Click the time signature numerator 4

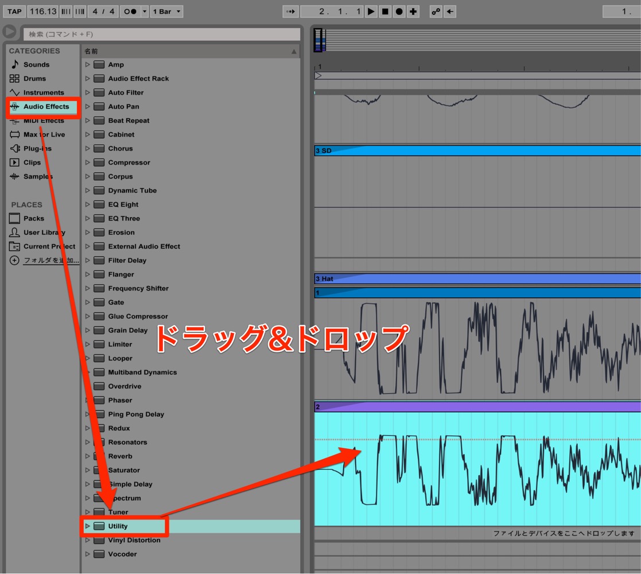95,11
